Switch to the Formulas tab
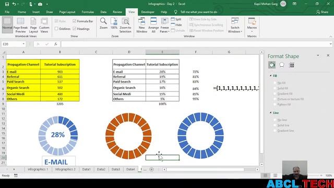 coord(88,12)
